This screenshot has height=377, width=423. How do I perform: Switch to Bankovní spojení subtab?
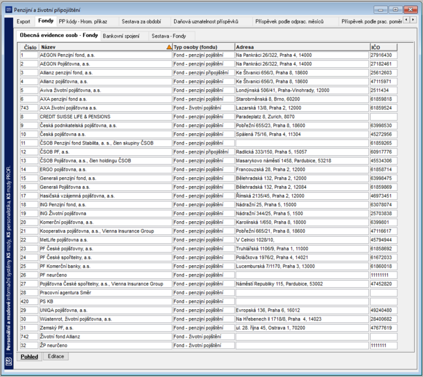(121, 36)
